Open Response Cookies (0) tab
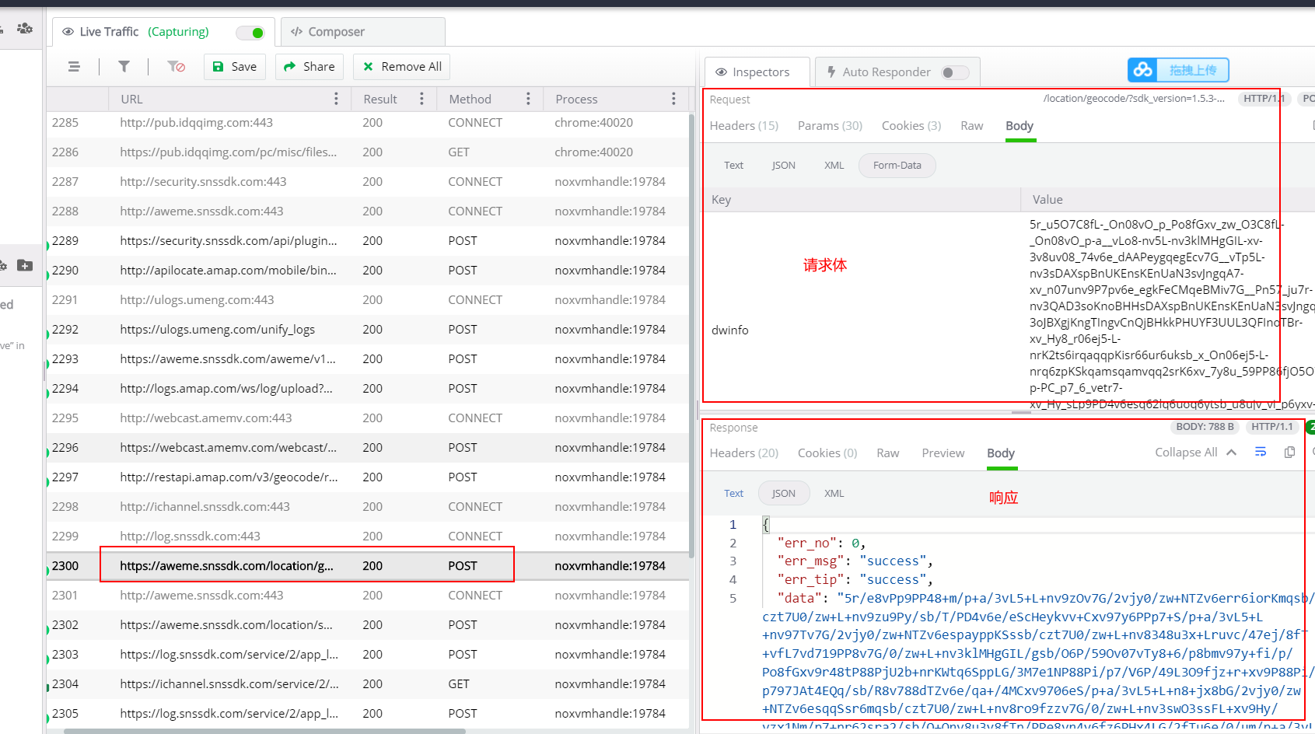 click(827, 453)
